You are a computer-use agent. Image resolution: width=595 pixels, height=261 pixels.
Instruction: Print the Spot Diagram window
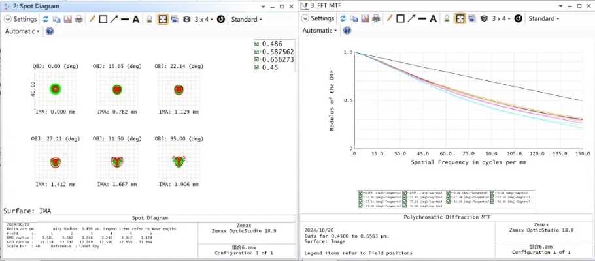tap(78, 19)
